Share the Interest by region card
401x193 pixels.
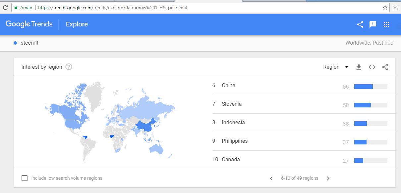pyautogui.click(x=385, y=67)
